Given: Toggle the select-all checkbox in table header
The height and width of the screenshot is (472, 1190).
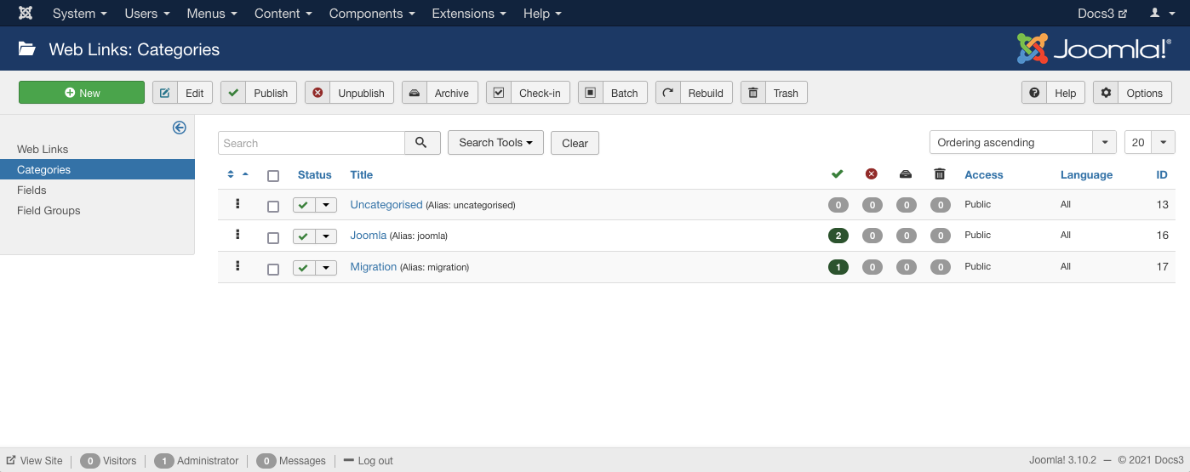Looking at the screenshot, I should 273,176.
